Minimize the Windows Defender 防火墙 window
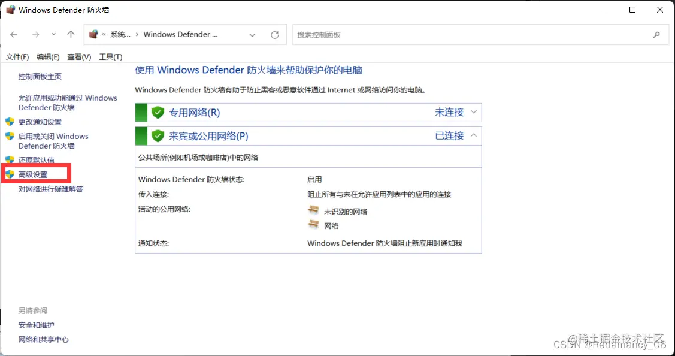The width and height of the screenshot is (675, 356). [x=606, y=10]
